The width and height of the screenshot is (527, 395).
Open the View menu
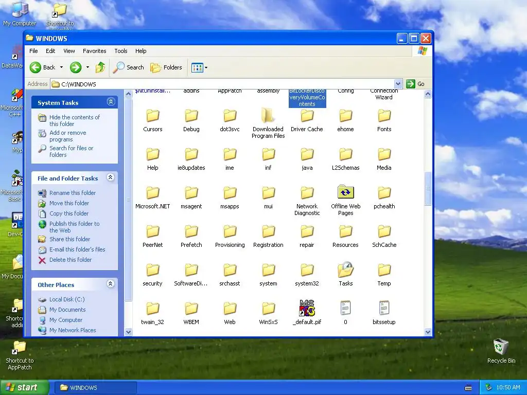tap(69, 51)
